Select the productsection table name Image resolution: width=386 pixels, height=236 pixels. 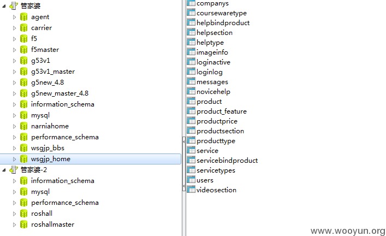220,131
